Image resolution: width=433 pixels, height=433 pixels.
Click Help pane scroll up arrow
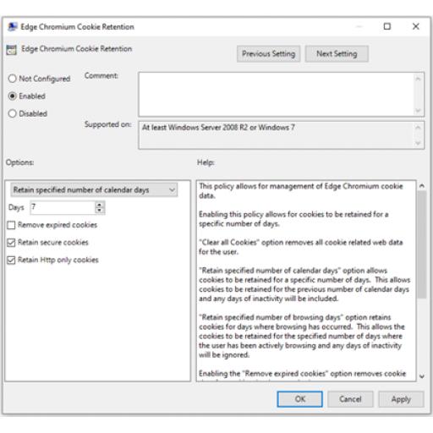[x=422, y=186]
